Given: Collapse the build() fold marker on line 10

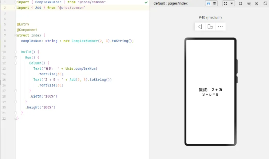Looking at the screenshot, I should (x=16, y=52).
